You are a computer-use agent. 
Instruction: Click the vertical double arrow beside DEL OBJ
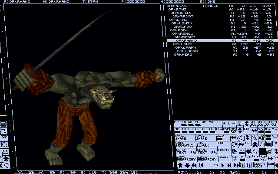[247, 124]
